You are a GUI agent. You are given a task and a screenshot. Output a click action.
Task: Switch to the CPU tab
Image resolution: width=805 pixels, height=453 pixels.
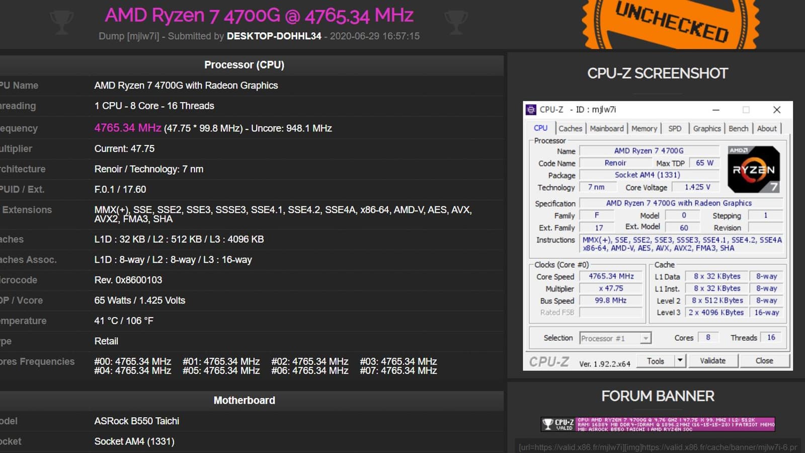[x=541, y=128]
